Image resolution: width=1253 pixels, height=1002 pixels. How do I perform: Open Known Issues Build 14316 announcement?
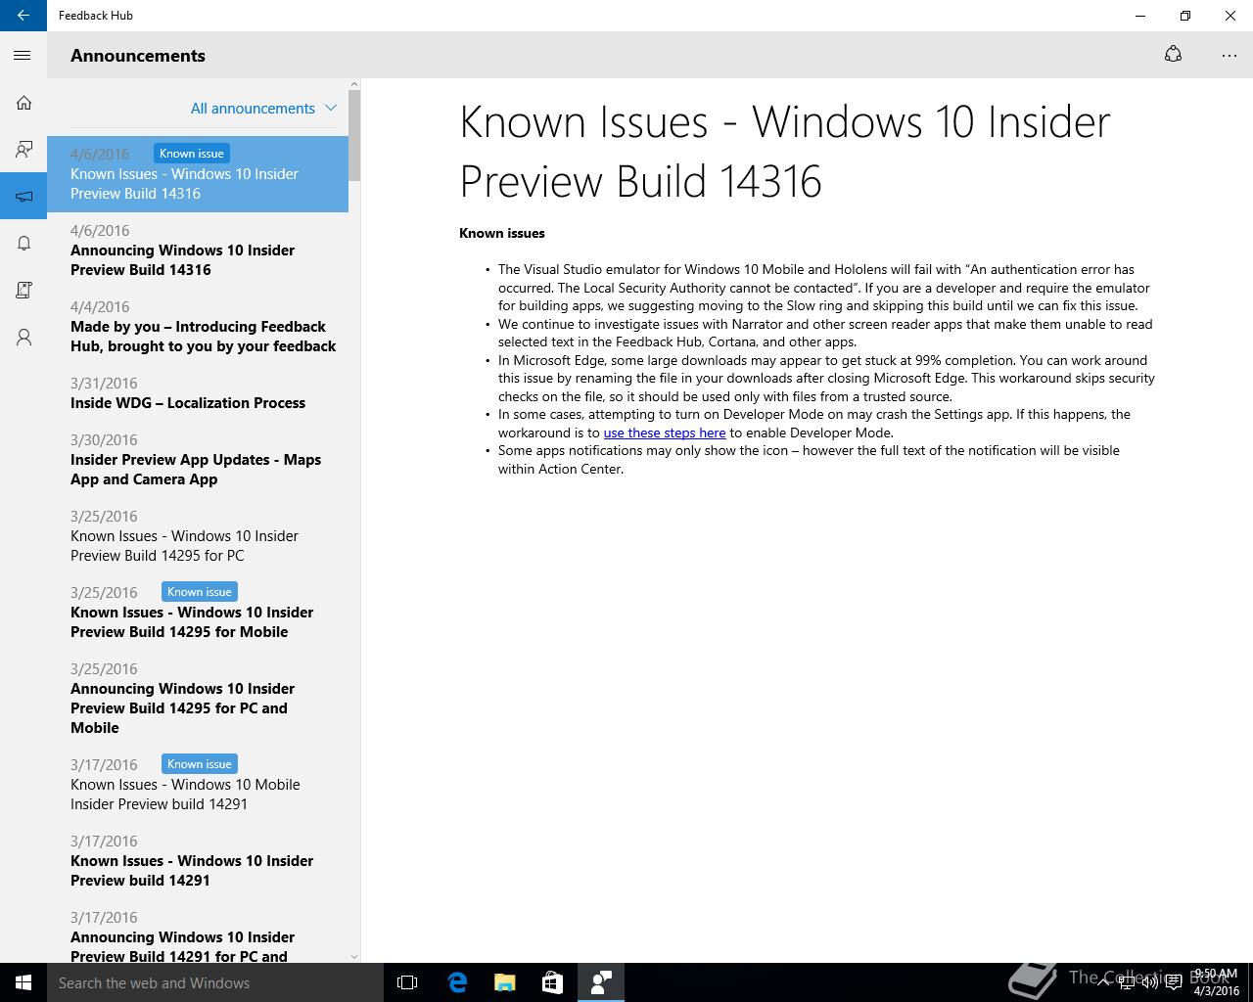(198, 173)
